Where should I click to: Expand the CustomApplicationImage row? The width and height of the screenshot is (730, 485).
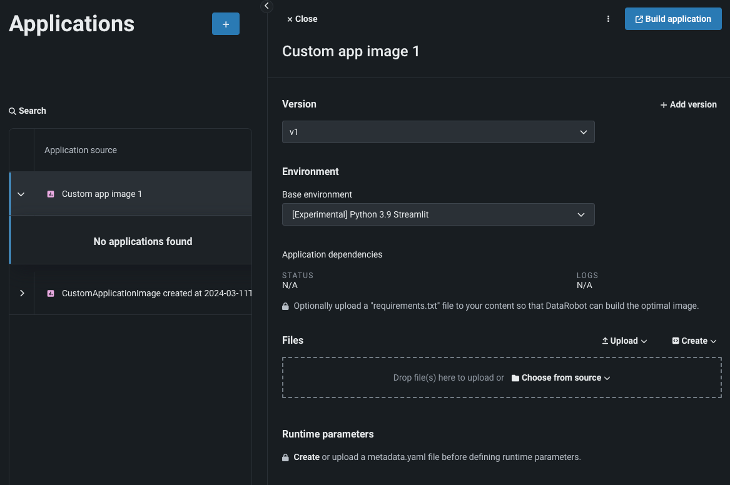(x=22, y=293)
